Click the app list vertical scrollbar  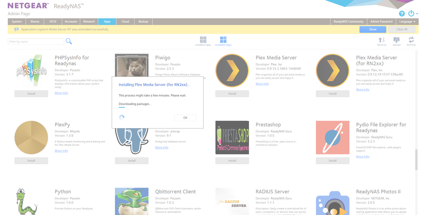(x=417, y=159)
